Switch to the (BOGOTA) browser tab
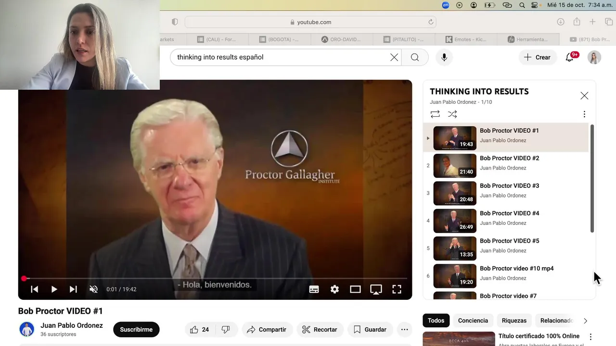616x346 pixels. coord(280,39)
